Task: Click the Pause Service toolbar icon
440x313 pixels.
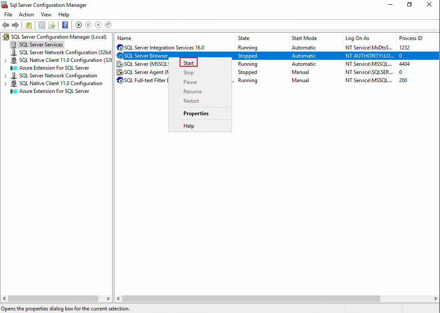Action: pyautogui.click(x=88, y=25)
